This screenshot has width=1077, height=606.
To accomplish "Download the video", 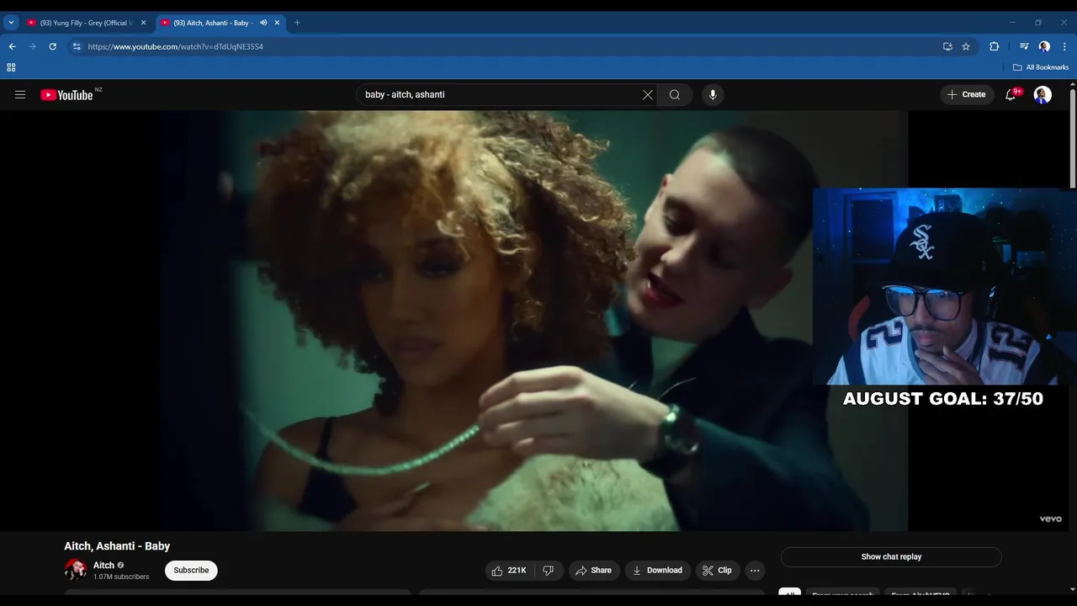I will pos(657,571).
